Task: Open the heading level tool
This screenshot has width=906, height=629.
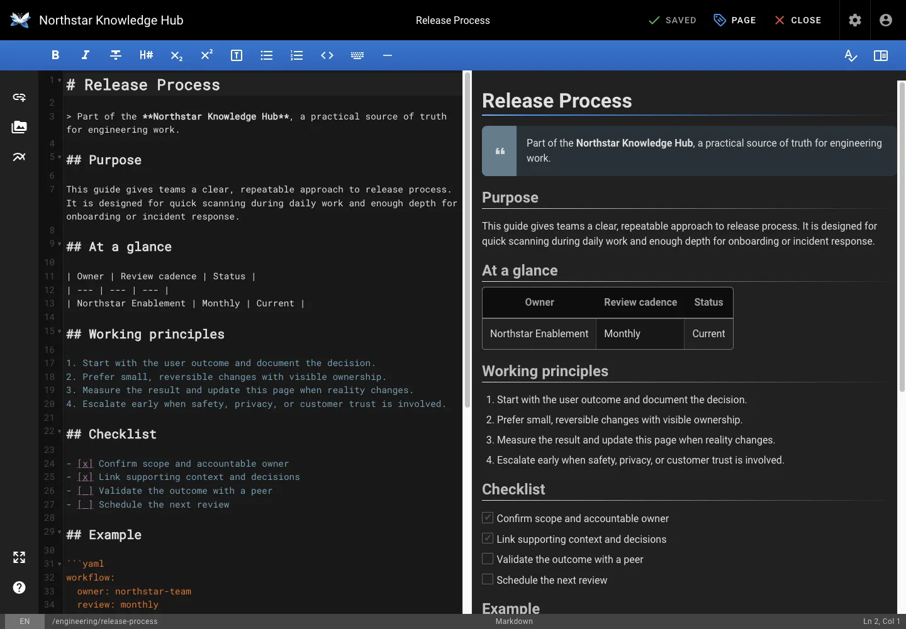Action: [146, 55]
